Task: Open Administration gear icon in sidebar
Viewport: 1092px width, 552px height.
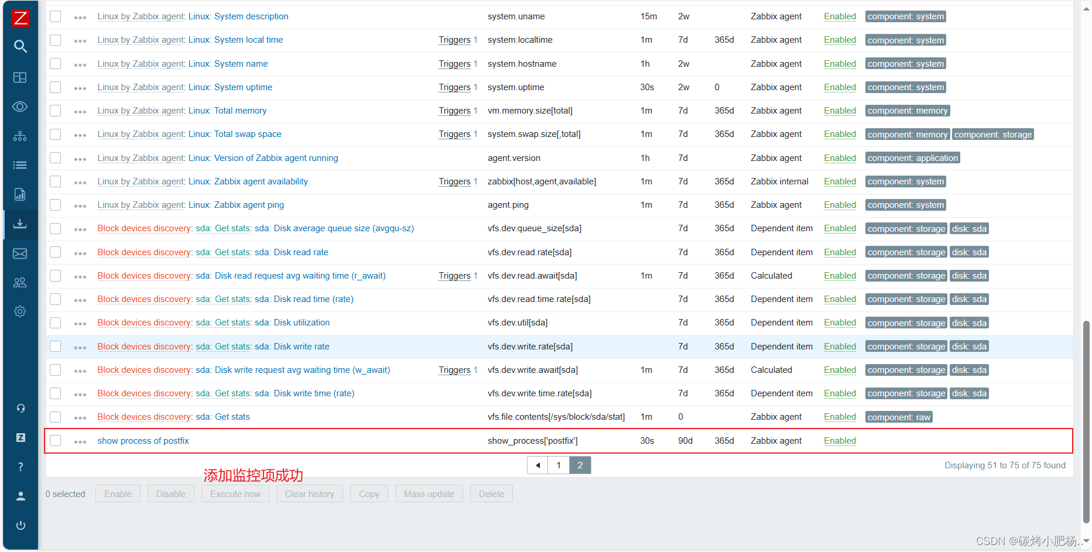Action: 20,311
